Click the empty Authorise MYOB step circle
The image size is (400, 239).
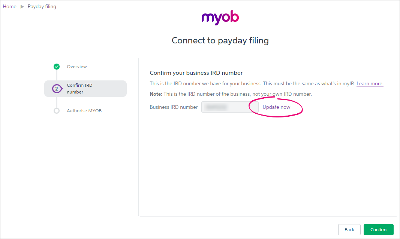point(57,111)
